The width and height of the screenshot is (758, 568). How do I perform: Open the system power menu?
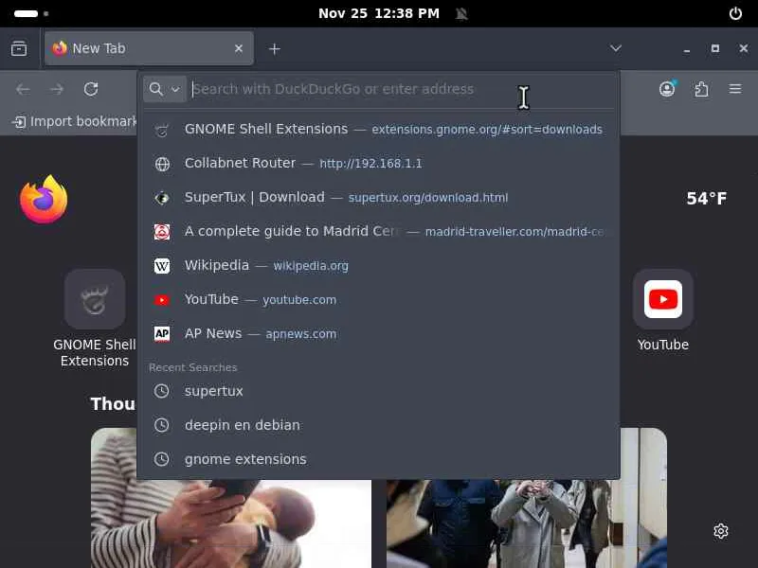pos(735,13)
